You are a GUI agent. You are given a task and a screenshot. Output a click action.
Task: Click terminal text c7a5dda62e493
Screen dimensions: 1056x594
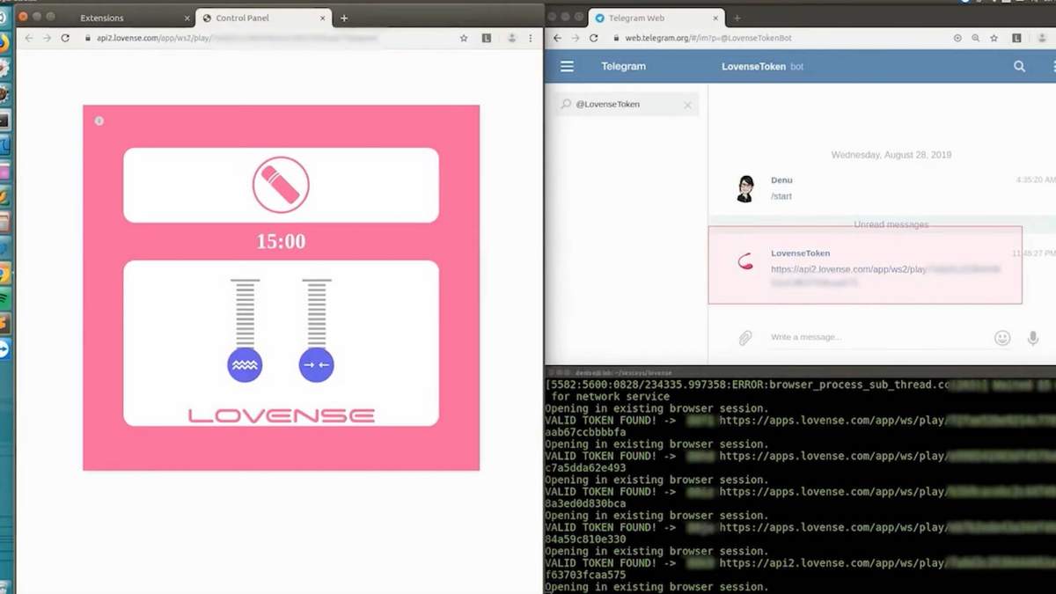tap(585, 468)
